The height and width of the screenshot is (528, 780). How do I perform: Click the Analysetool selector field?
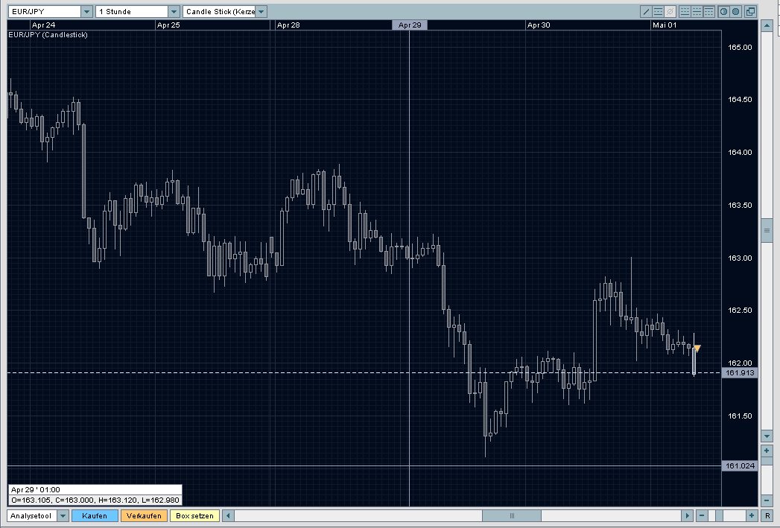click(x=32, y=515)
